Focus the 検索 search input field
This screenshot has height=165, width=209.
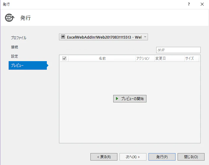178,50
